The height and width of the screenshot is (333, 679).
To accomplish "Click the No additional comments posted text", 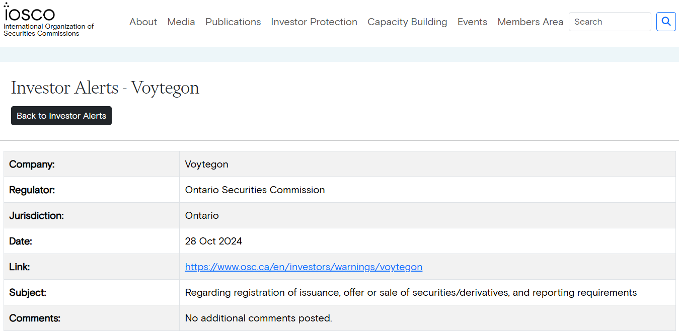I will point(258,318).
